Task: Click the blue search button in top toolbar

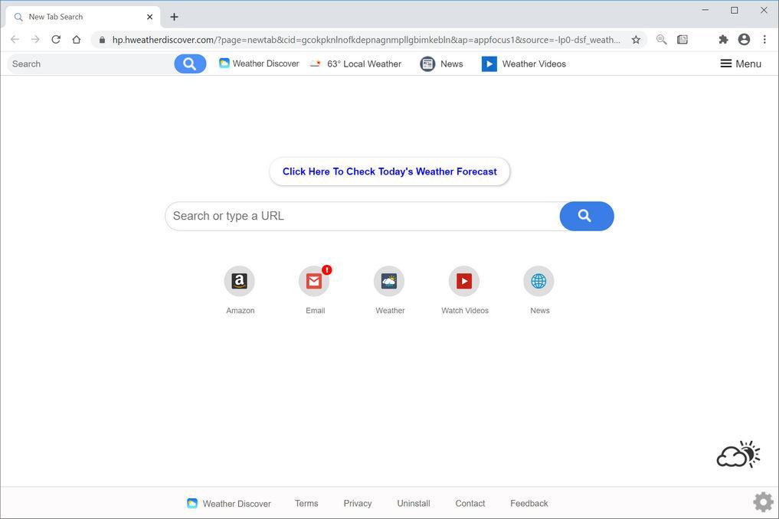Action: [x=190, y=64]
